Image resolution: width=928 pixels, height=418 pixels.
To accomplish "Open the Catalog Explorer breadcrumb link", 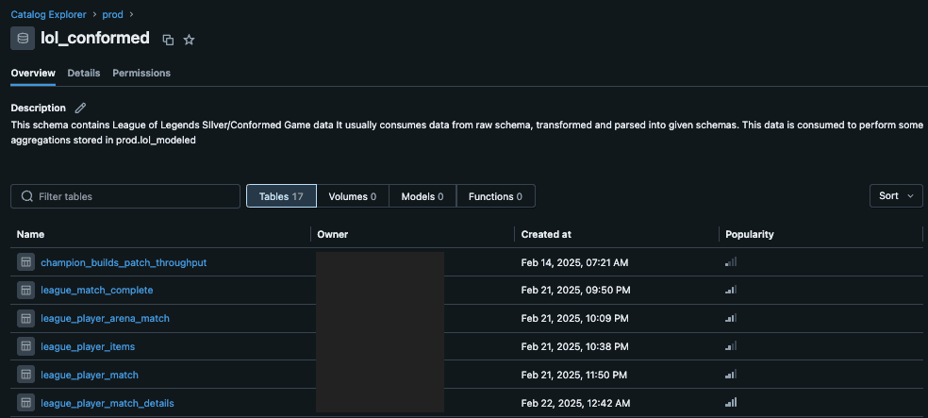I will [x=48, y=14].
